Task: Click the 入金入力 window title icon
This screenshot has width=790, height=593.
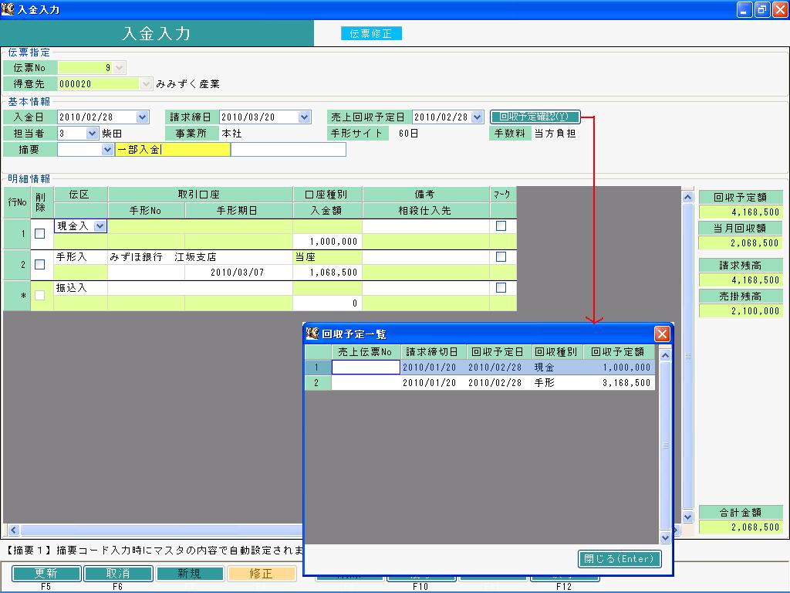Action: (8, 8)
